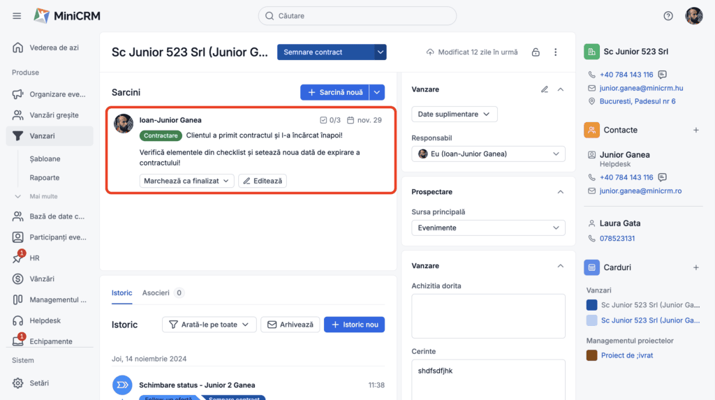Open the hamburger menu

(17, 16)
